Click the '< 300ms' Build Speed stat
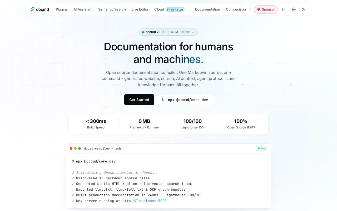The image size is (337, 211). click(x=96, y=124)
